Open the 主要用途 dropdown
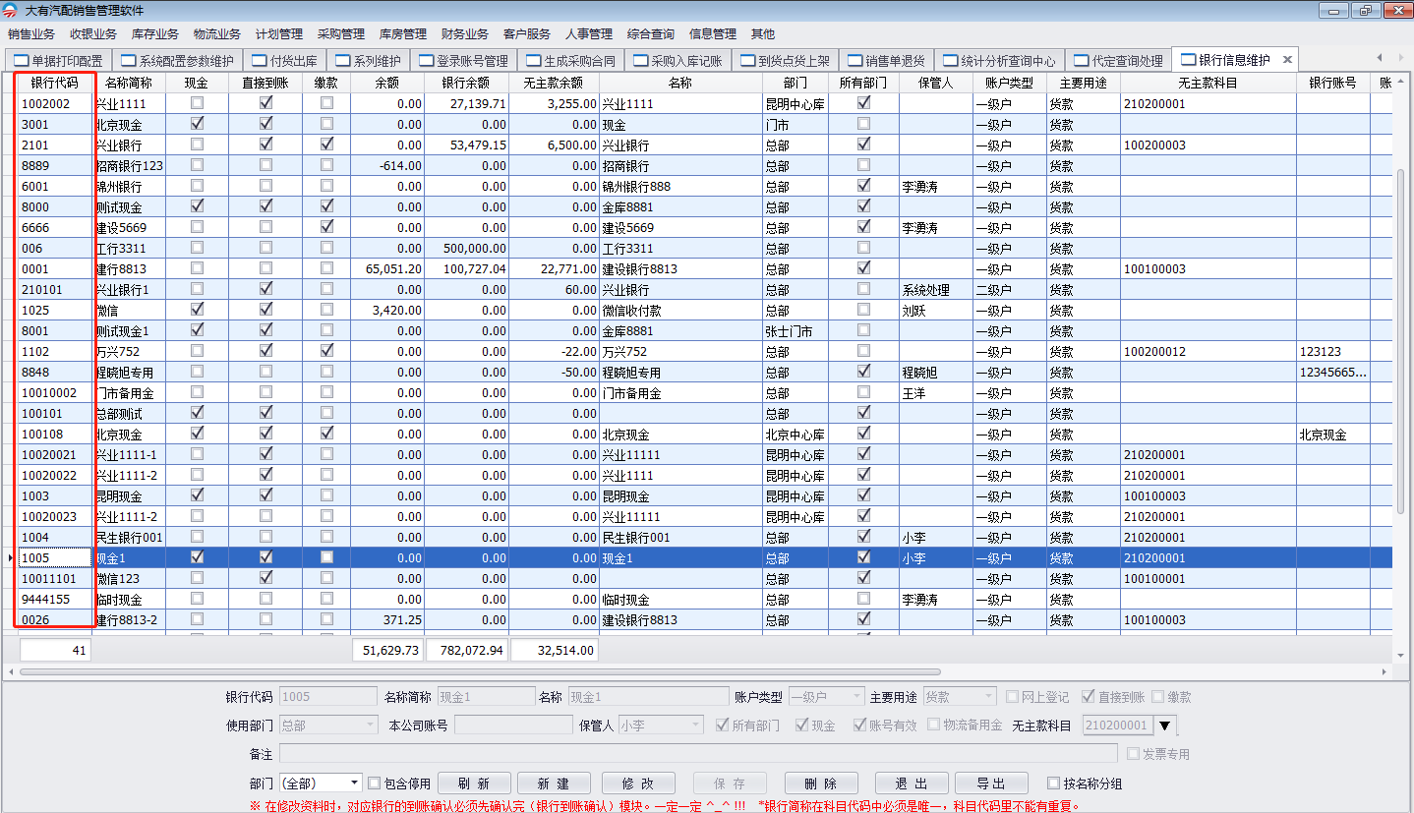 coord(988,697)
